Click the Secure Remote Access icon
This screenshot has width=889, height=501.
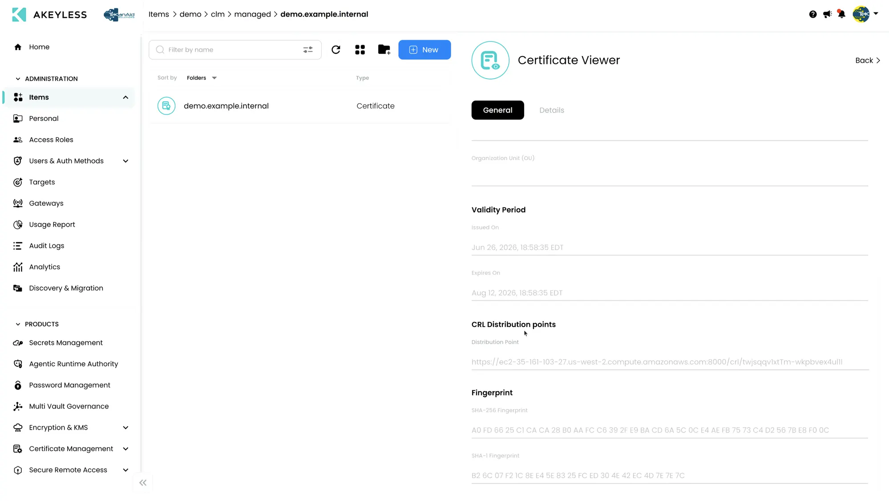pyautogui.click(x=18, y=470)
